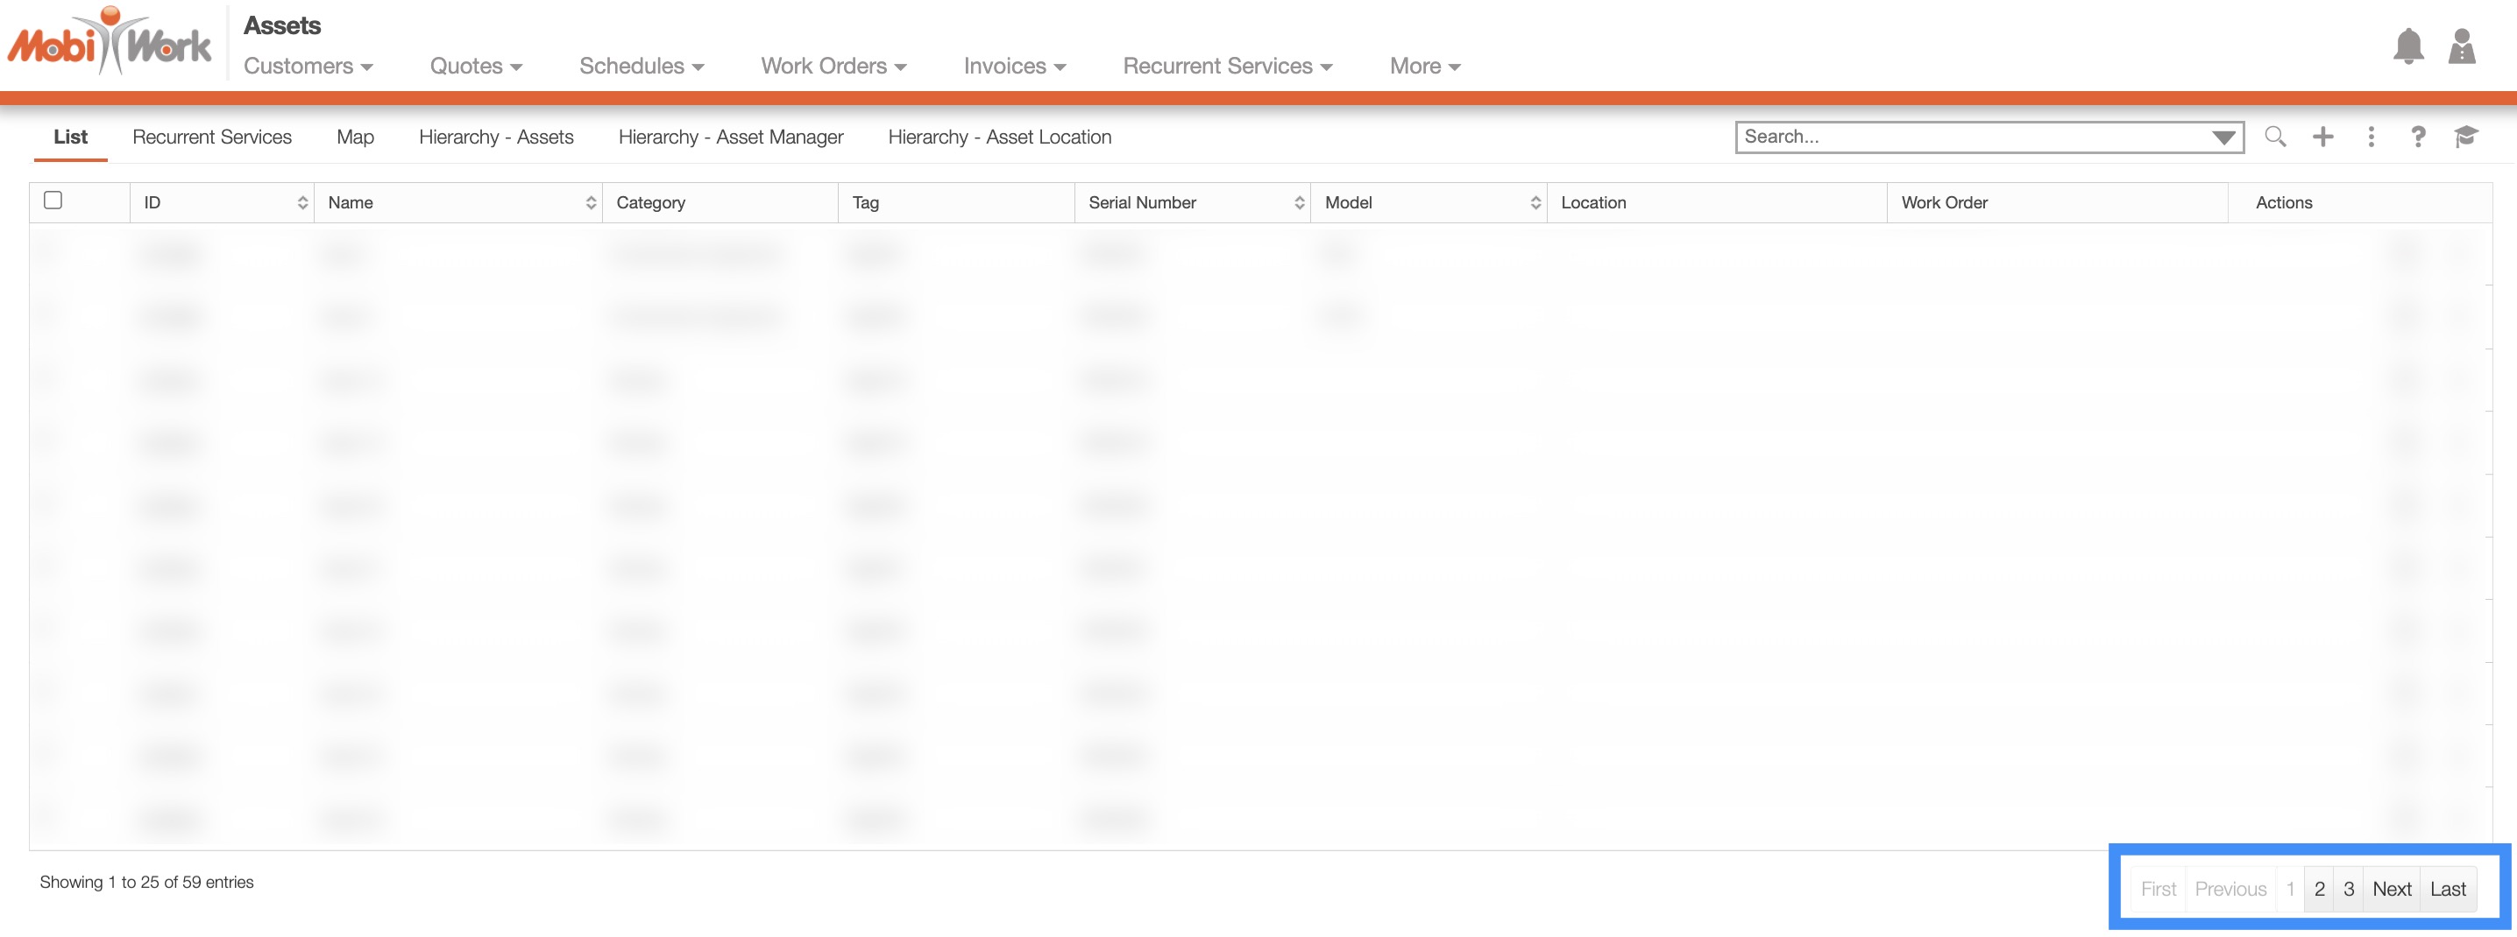Open the graduation cap tutorial icon
Image resolution: width=2517 pixels, height=937 pixels.
coord(2465,137)
